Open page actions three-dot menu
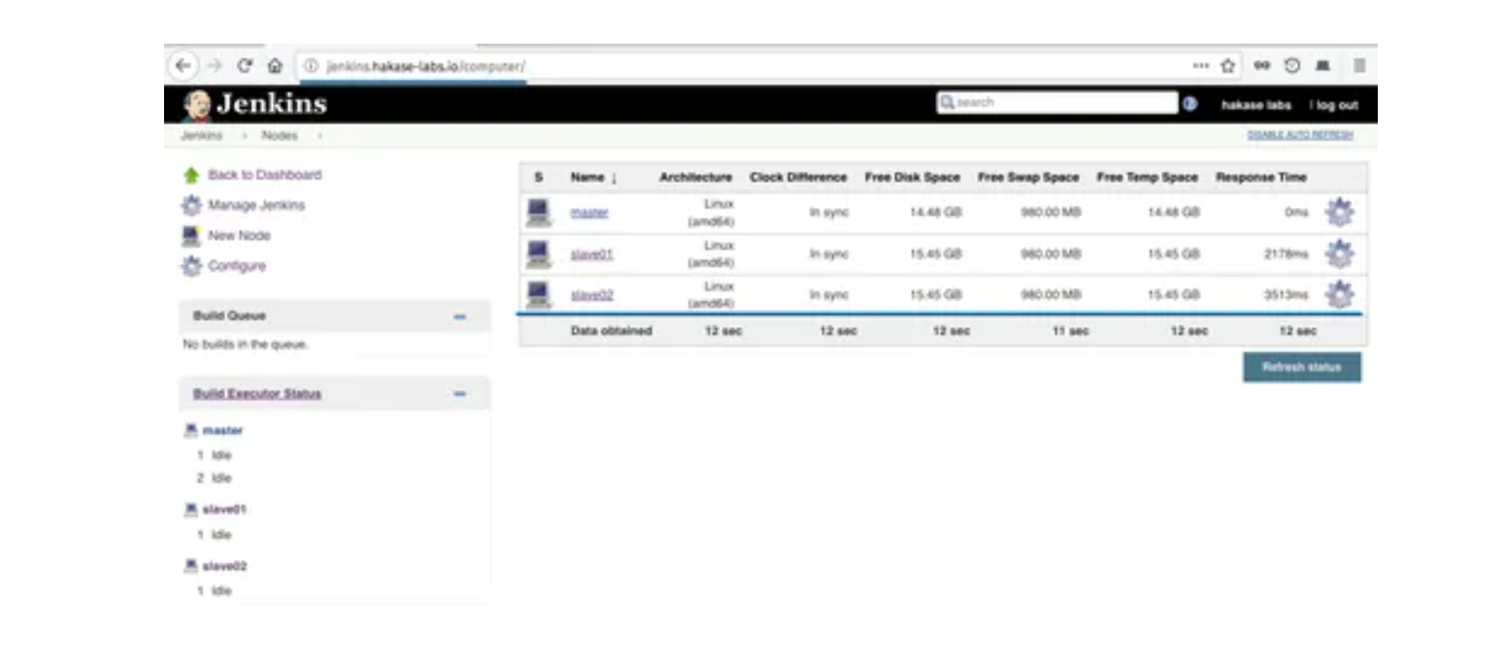The height and width of the screenshot is (666, 1504). [x=1201, y=66]
